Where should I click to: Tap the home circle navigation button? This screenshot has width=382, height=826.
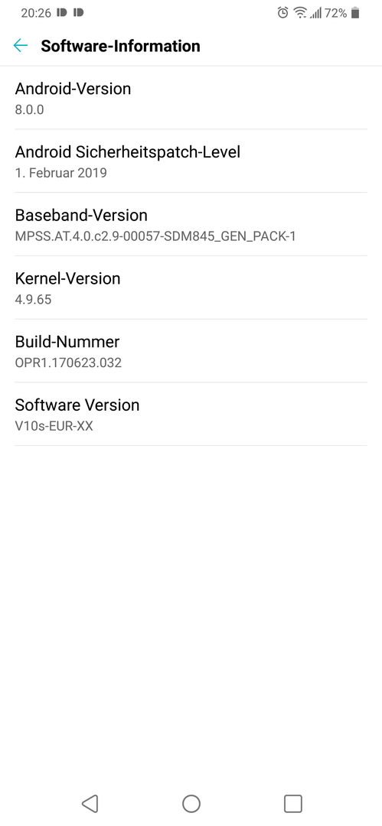[191, 803]
